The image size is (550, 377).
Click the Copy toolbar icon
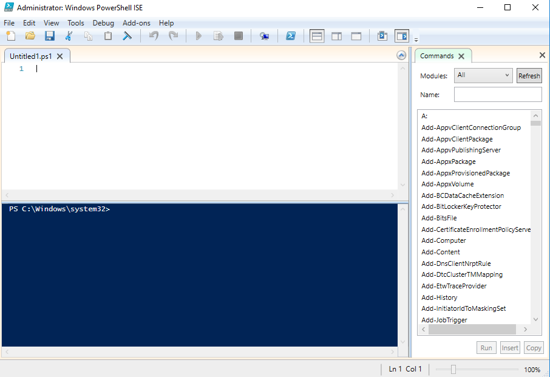(x=88, y=36)
